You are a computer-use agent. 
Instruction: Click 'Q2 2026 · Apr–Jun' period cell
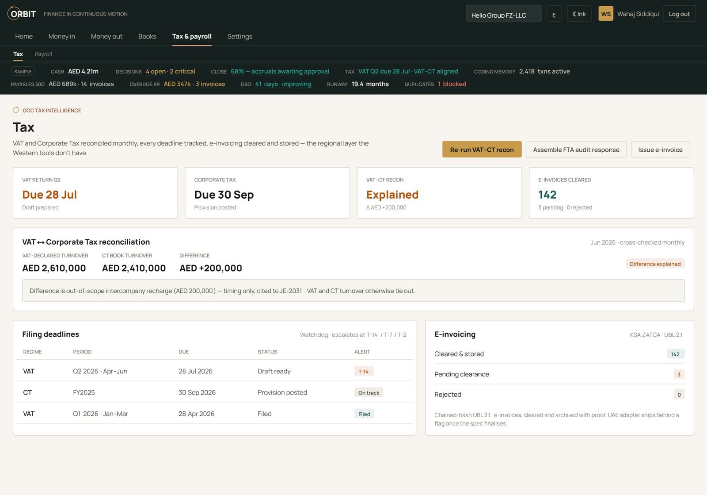click(100, 371)
